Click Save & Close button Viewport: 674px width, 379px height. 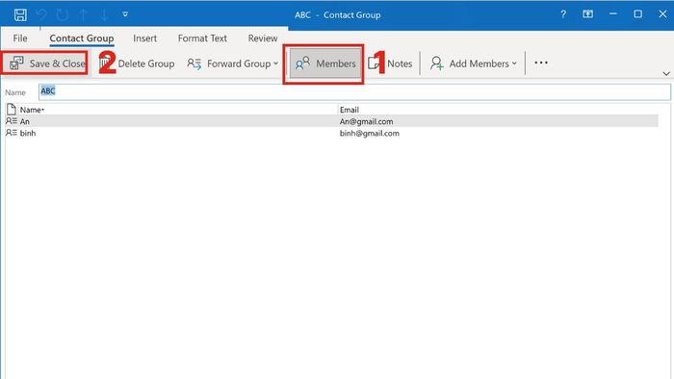(x=47, y=63)
